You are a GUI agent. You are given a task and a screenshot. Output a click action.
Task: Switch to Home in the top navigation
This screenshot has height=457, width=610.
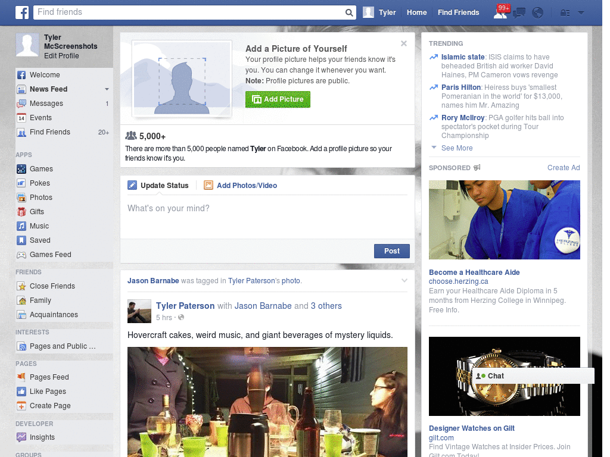[x=416, y=12]
